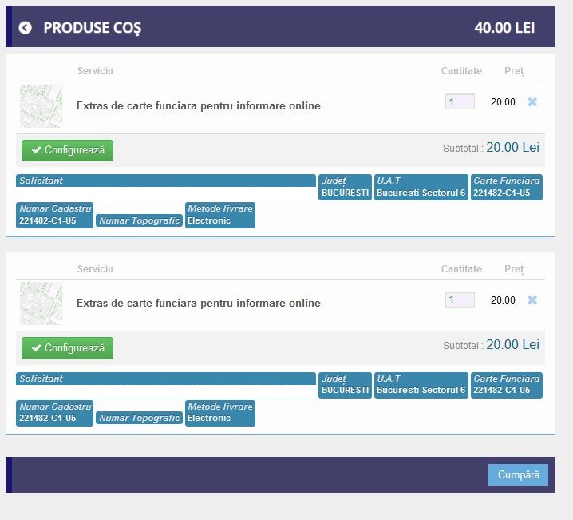Remove the first cart item with X

coord(532,102)
